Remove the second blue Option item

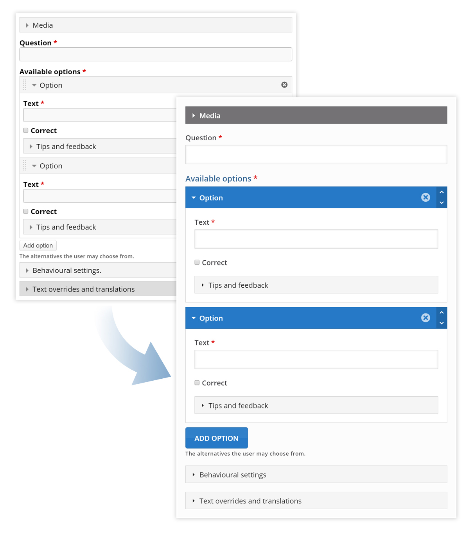click(426, 318)
